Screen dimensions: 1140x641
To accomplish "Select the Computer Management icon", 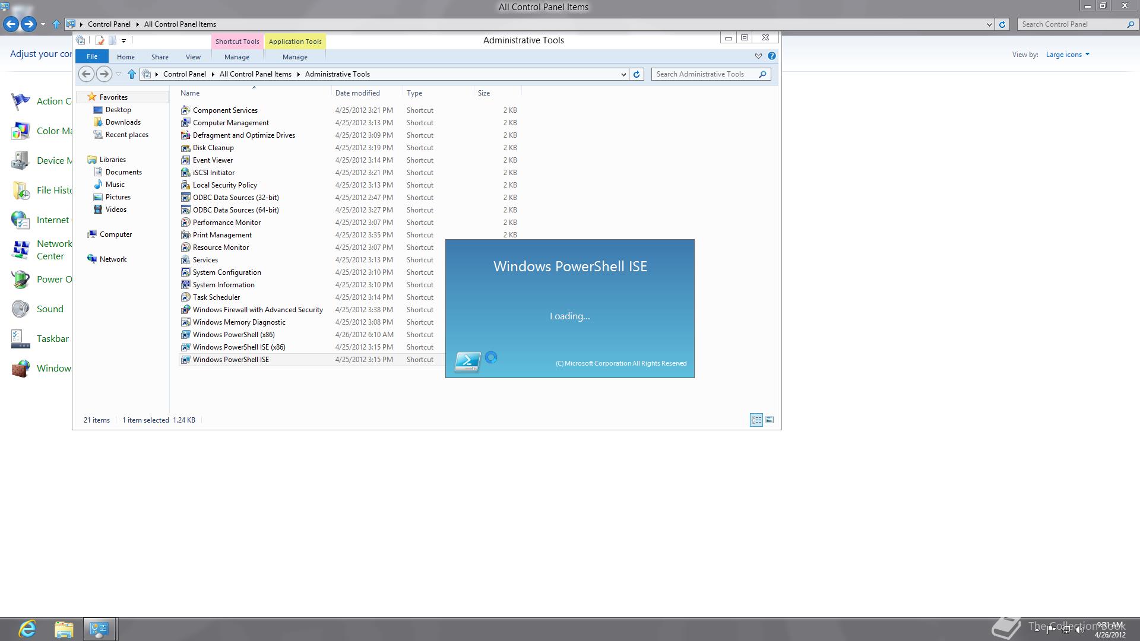I will 185,123.
